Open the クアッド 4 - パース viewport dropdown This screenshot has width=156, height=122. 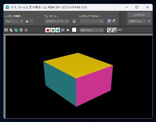57,21
